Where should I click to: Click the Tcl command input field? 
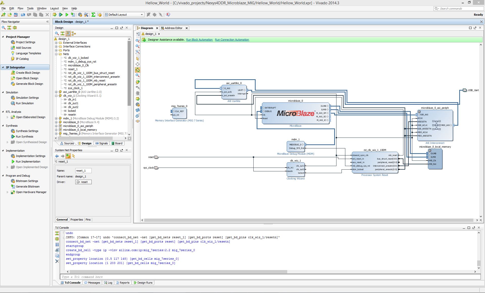pyautogui.click(x=270, y=277)
